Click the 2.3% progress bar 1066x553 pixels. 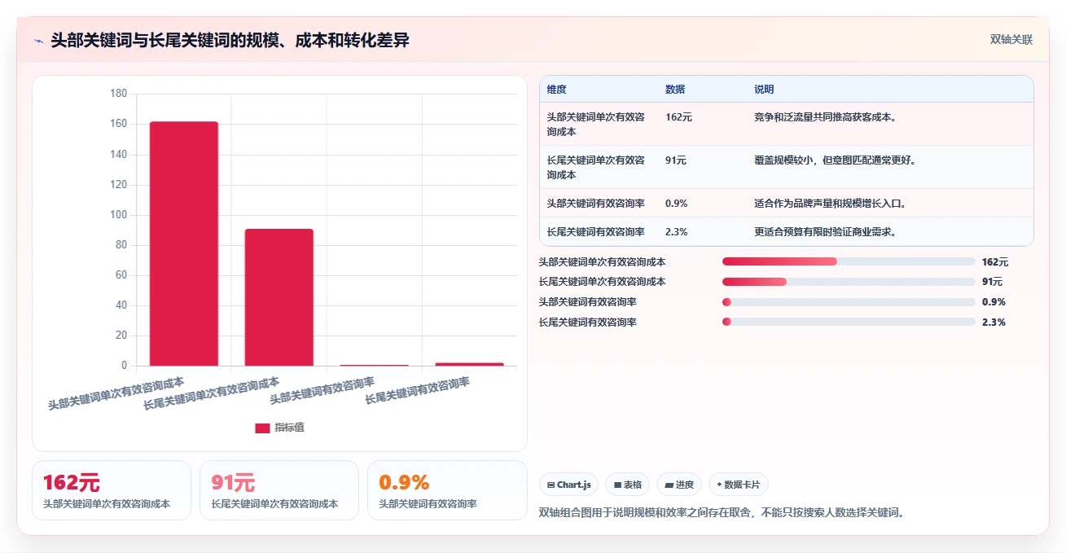[x=849, y=323]
